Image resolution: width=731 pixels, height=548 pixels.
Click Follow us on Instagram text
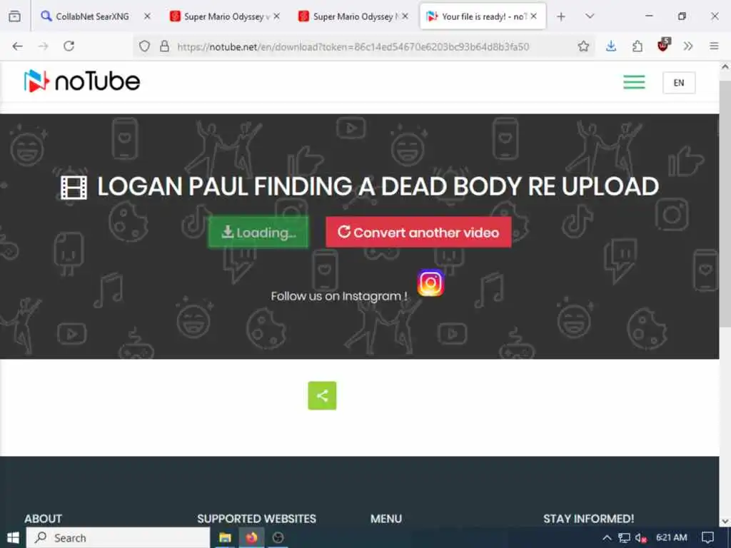coord(339,296)
